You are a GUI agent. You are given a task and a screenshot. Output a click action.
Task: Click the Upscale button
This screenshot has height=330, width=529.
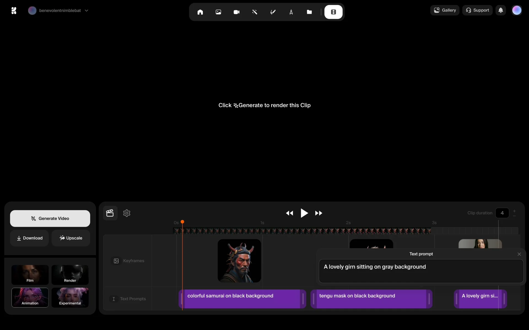[71, 238]
